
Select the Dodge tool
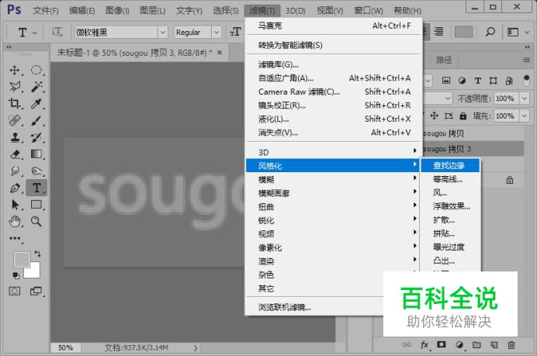36,171
